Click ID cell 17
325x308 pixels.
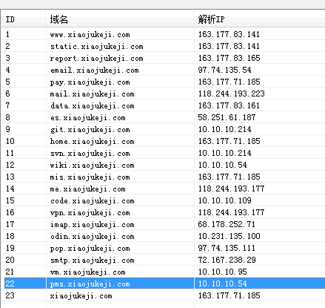[x=10, y=224]
